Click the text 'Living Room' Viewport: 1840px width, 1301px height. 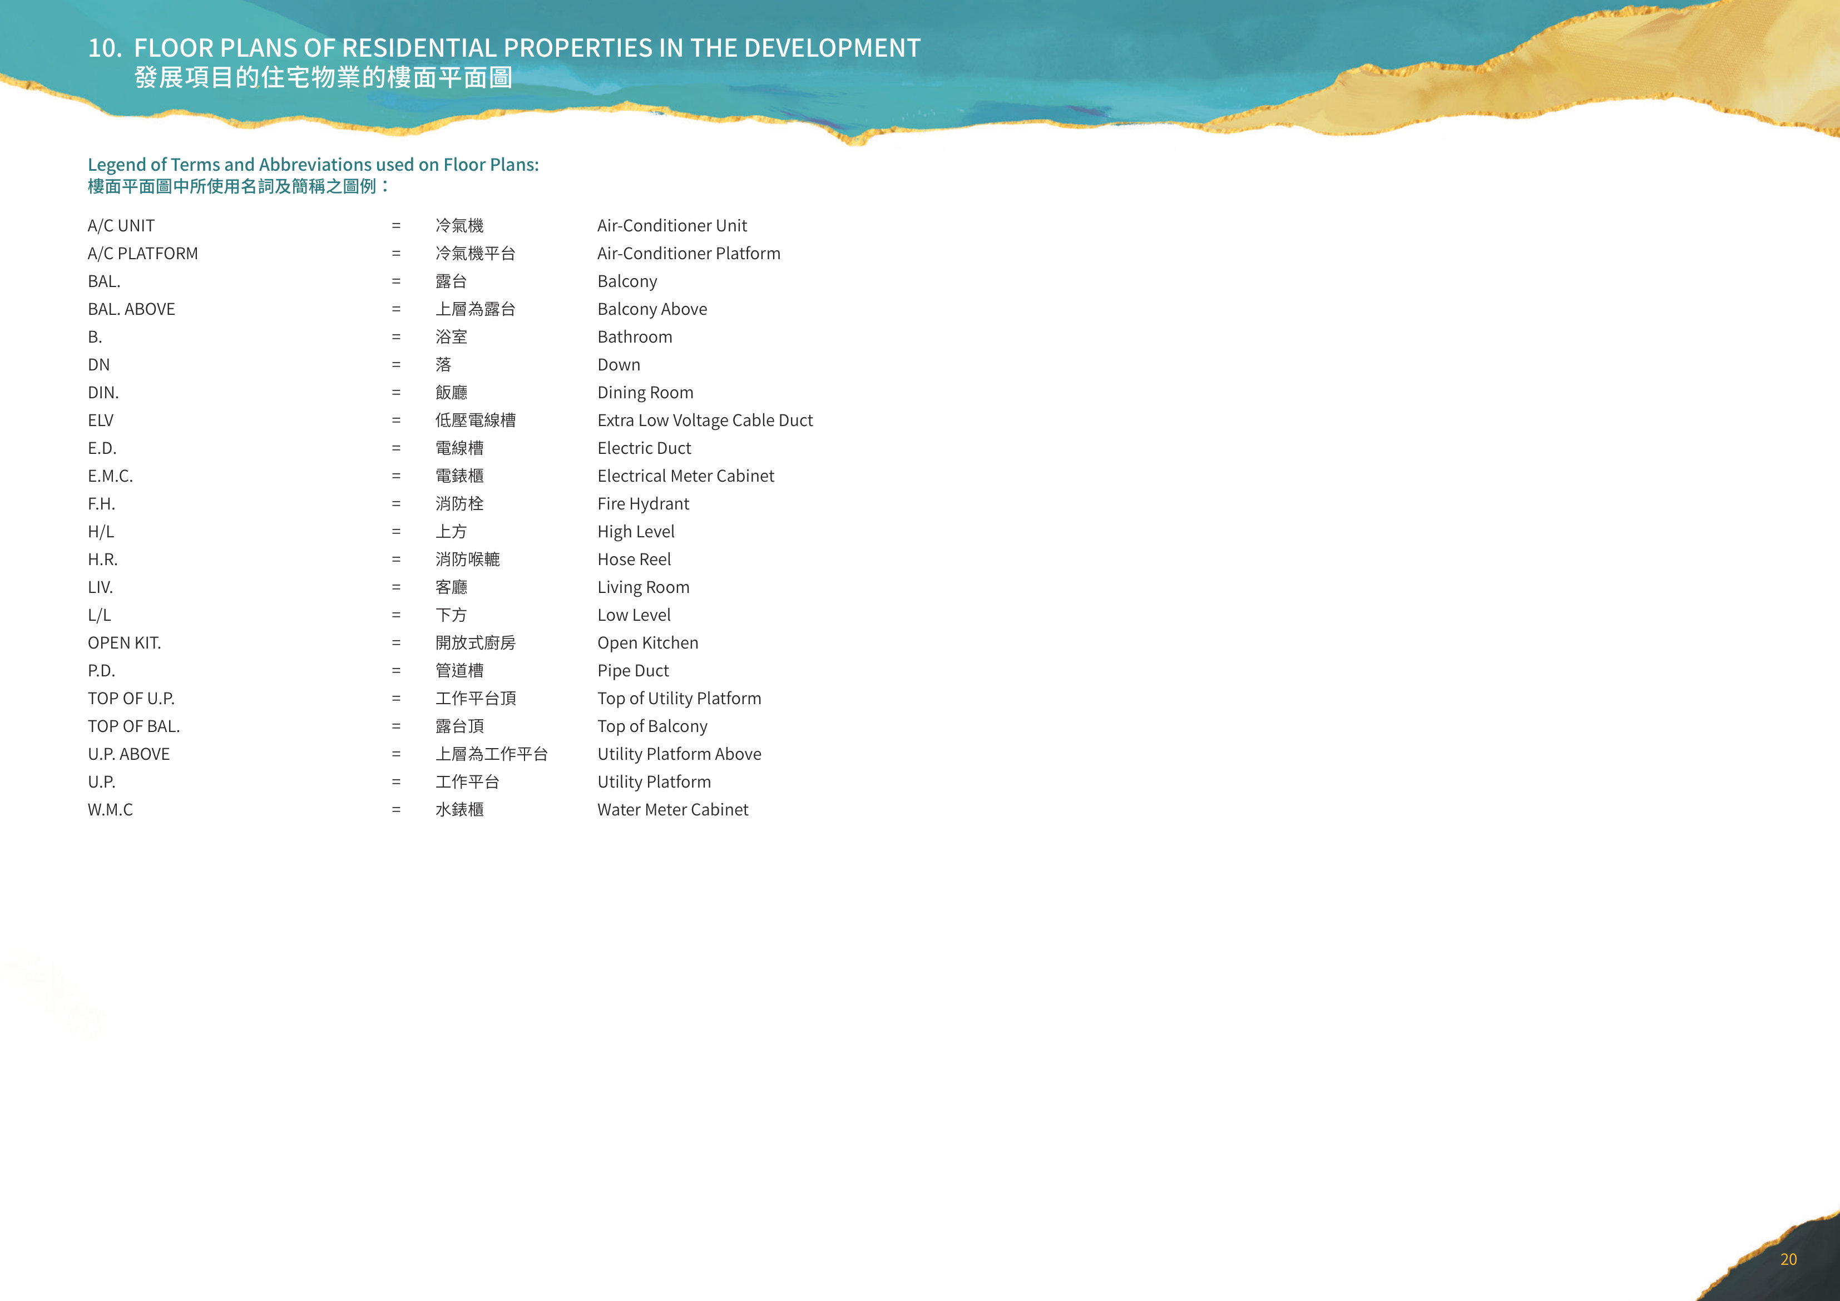tap(642, 587)
